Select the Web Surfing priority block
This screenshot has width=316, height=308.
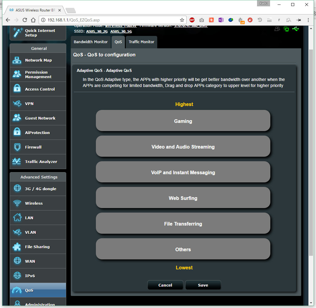tap(183, 198)
